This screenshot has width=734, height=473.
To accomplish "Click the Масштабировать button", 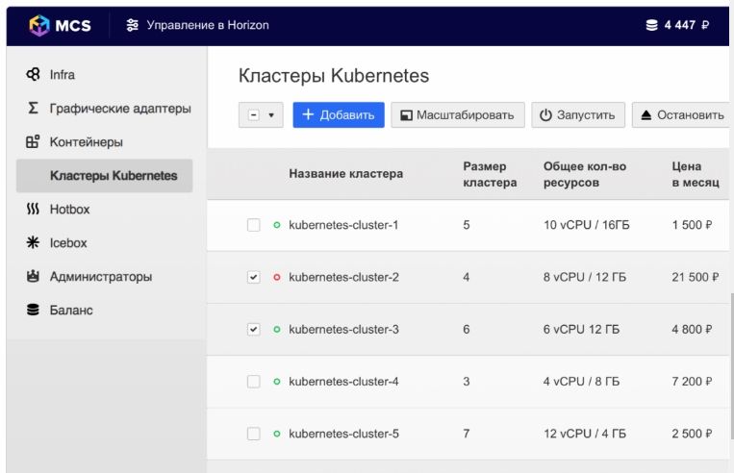I will pos(458,115).
